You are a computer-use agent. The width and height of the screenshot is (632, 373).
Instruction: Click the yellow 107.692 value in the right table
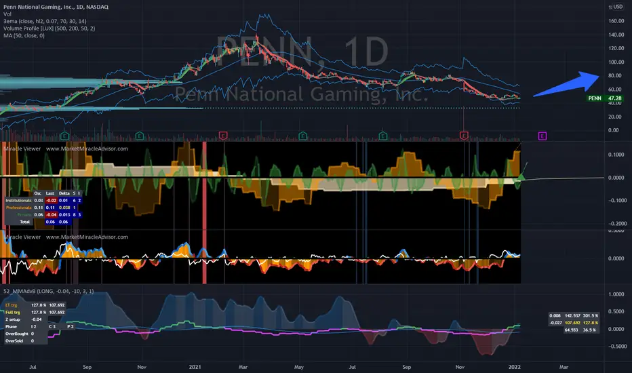[572, 323]
